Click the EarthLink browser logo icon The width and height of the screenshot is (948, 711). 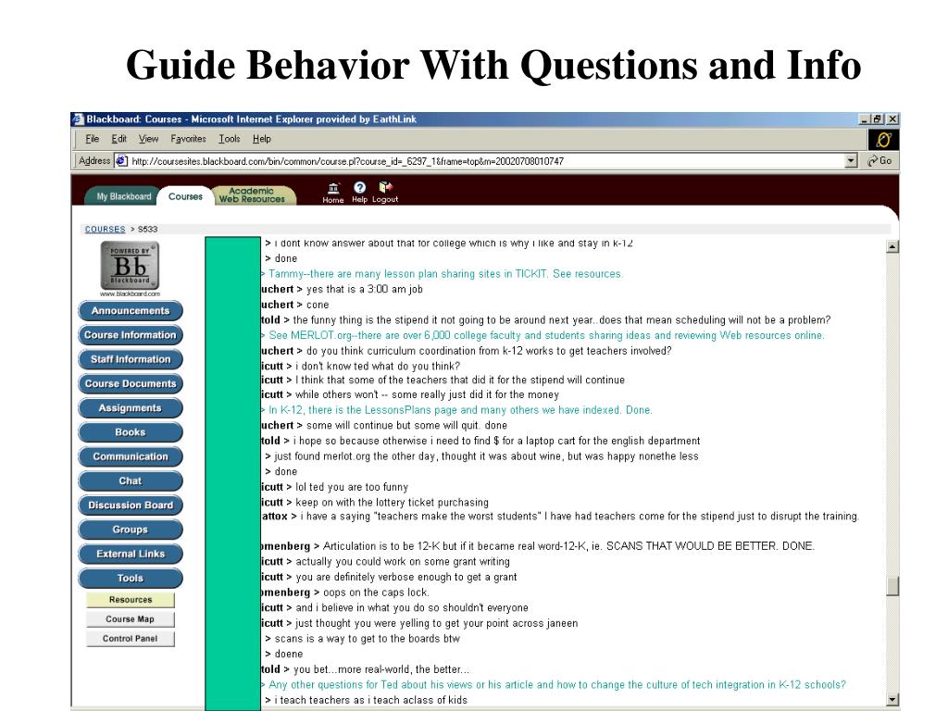point(883,140)
